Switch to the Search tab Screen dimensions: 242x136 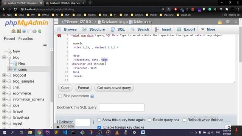[140, 29]
